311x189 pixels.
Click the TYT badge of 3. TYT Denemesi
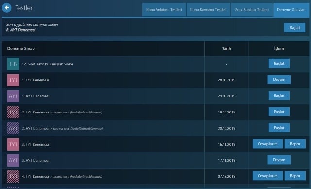[x=13, y=144]
